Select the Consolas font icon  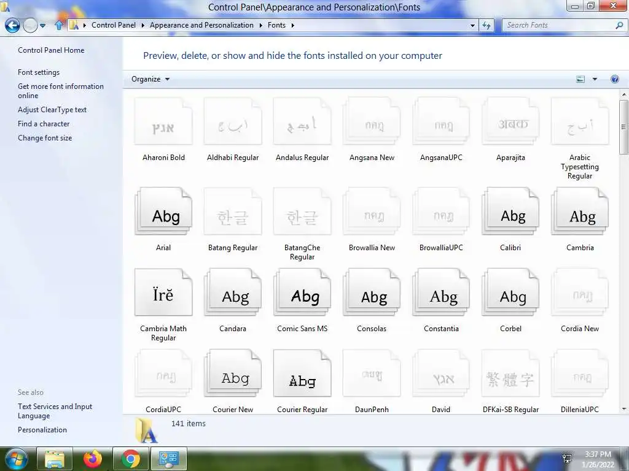click(372, 293)
